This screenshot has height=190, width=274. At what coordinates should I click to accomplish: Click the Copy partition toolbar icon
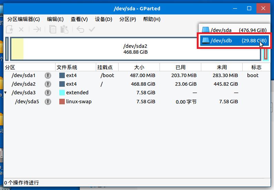click(52, 29)
